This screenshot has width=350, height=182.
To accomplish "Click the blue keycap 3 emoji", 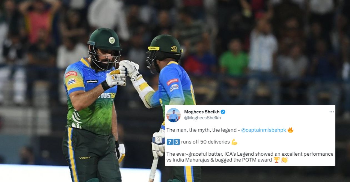I will (x=177, y=142).
